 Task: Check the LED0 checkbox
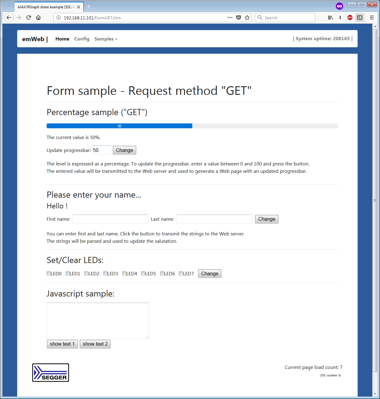tap(48, 273)
